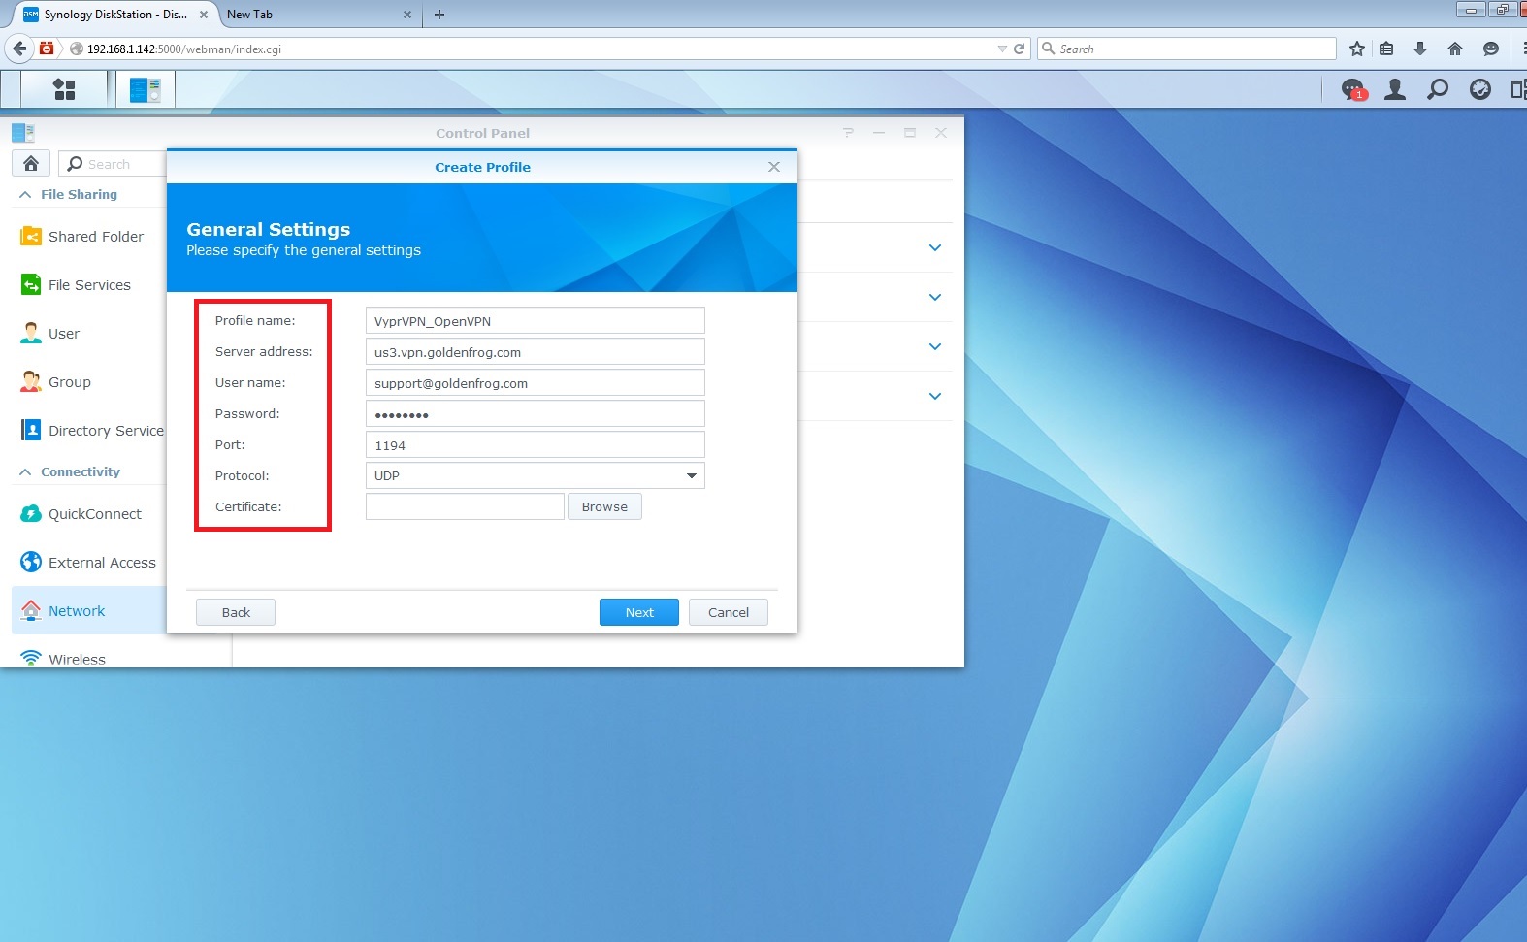This screenshot has height=942, width=1527.
Task: Open the Protocol dropdown set to UDP
Action: 535,476
